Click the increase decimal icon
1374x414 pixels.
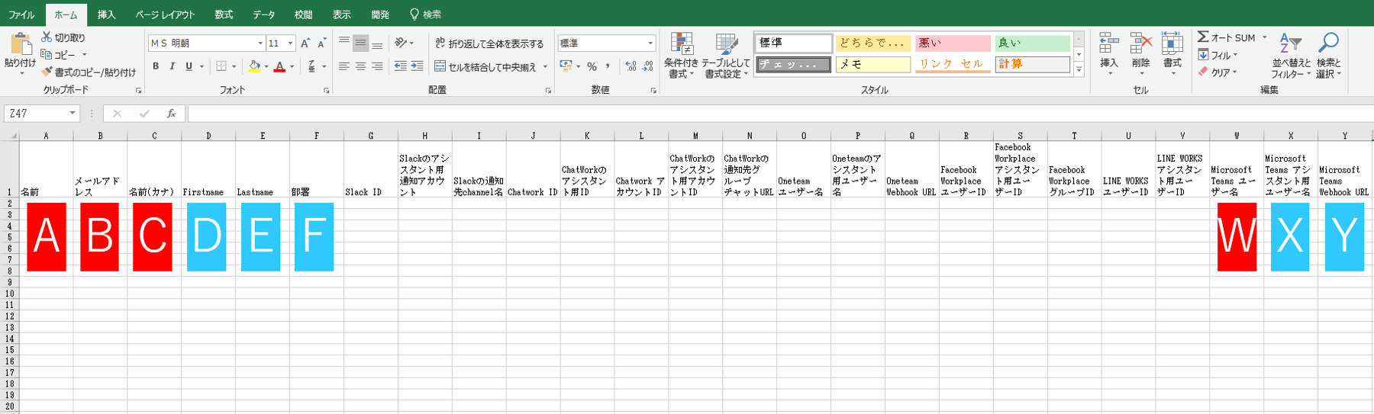tap(631, 66)
